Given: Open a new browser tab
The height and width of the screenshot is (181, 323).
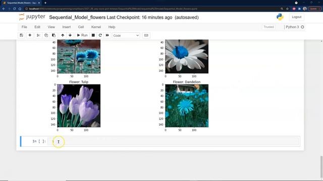Looking at the screenshot, I should coord(45,3).
